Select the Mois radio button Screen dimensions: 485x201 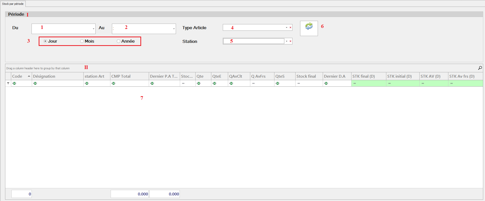(82, 41)
